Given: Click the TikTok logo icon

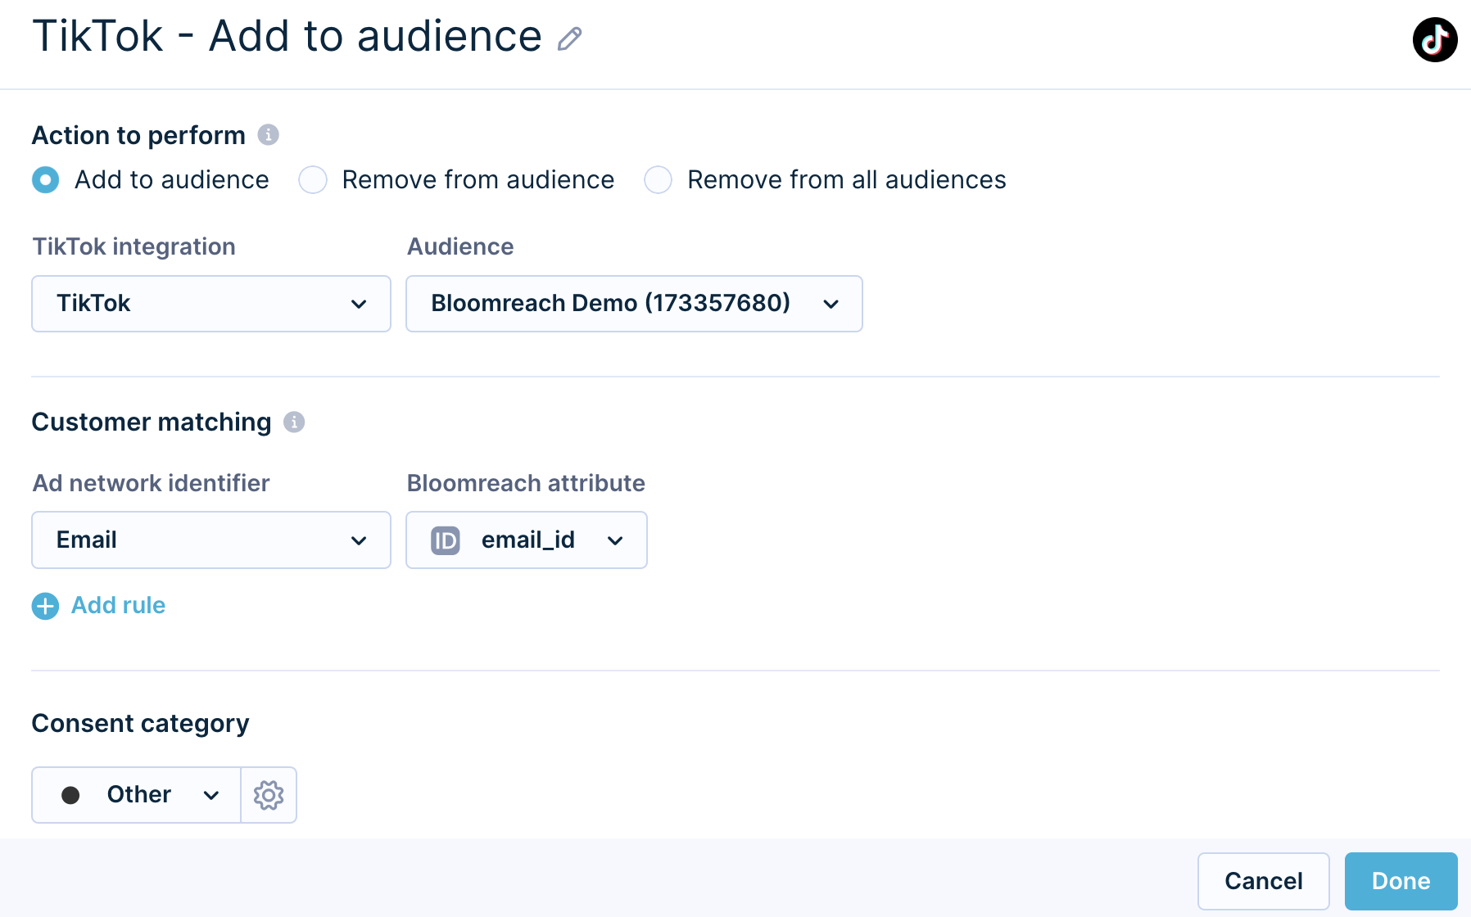Looking at the screenshot, I should click(x=1435, y=39).
